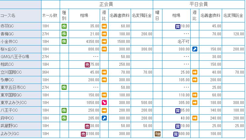Click the 株 badge in the 東京五日市CC row
Screen dimensions: 246x140
[x=64, y=87]
